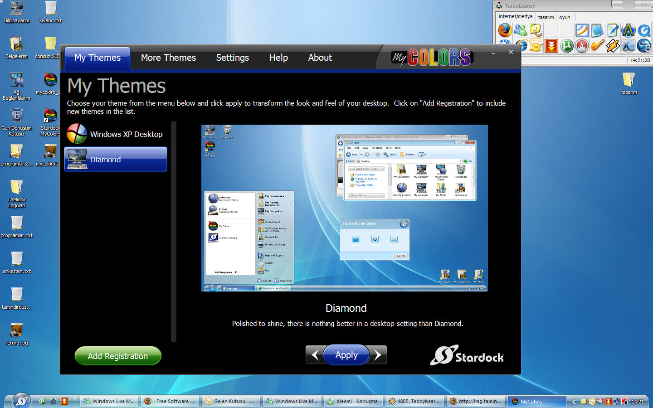
Task: Open Windows Live Messenger icon in TurboLaunch
Action: [x=521, y=30]
